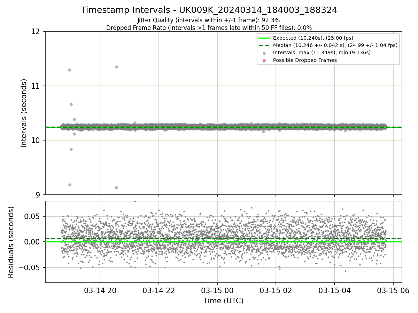Click the 'Jitter Quality' subtitle line
Screen dimensions: 418x313
pyautogui.click(x=209, y=20)
